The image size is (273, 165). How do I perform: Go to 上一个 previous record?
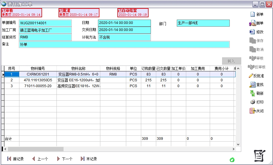click(x=34, y=159)
